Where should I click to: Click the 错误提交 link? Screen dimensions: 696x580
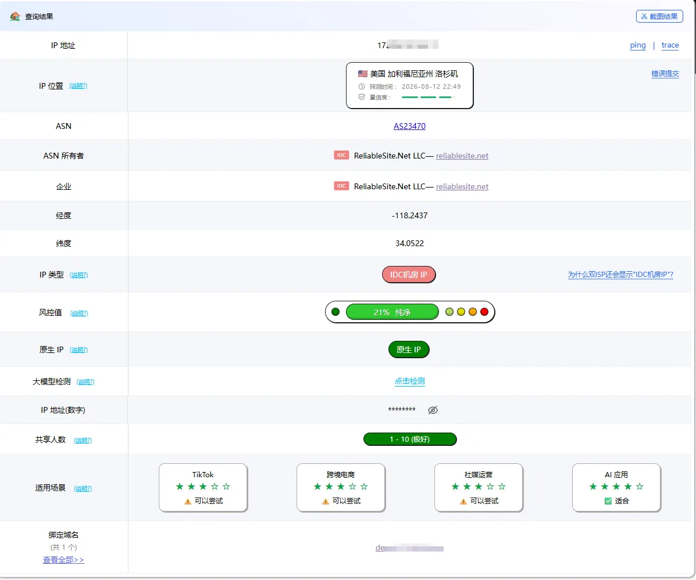[x=665, y=74]
